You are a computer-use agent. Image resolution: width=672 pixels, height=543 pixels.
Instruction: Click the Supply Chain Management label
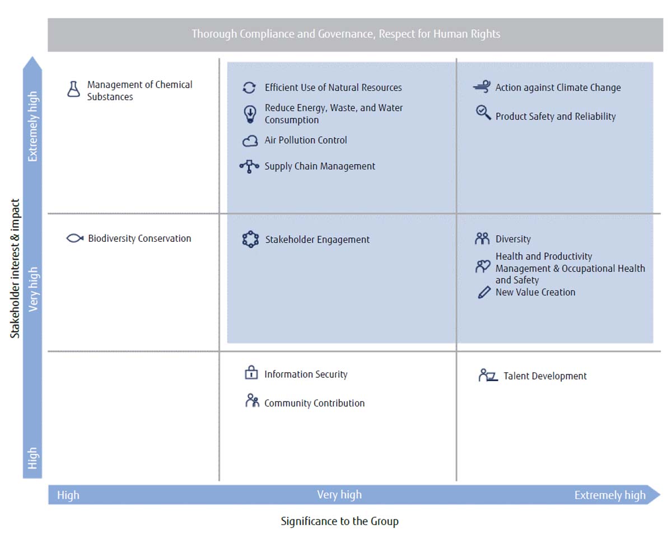(x=320, y=166)
